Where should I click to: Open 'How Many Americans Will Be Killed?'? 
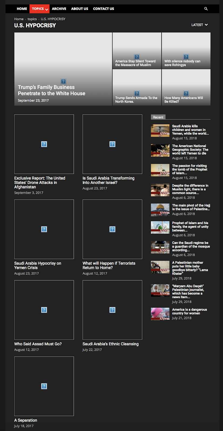tap(184, 100)
